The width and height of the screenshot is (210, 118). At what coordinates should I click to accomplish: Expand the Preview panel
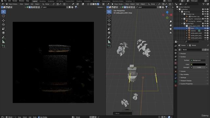(x=183, y=54)
